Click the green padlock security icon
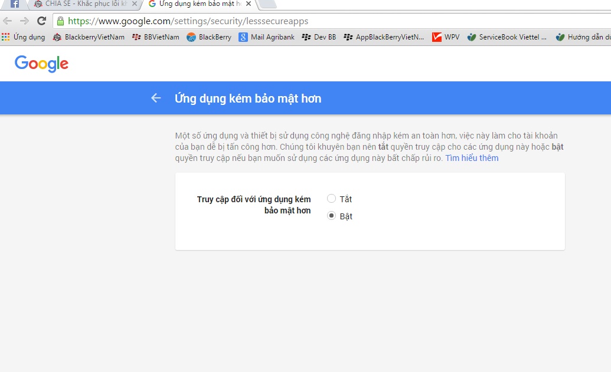Image resolution: width=611 pixels, height=372 pixels. [60, 21]
